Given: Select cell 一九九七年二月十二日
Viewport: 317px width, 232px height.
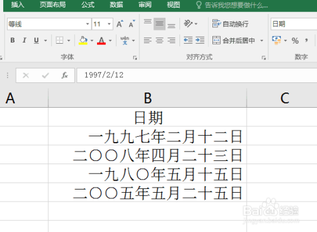Looking at the screenshot, I should 148,136.
